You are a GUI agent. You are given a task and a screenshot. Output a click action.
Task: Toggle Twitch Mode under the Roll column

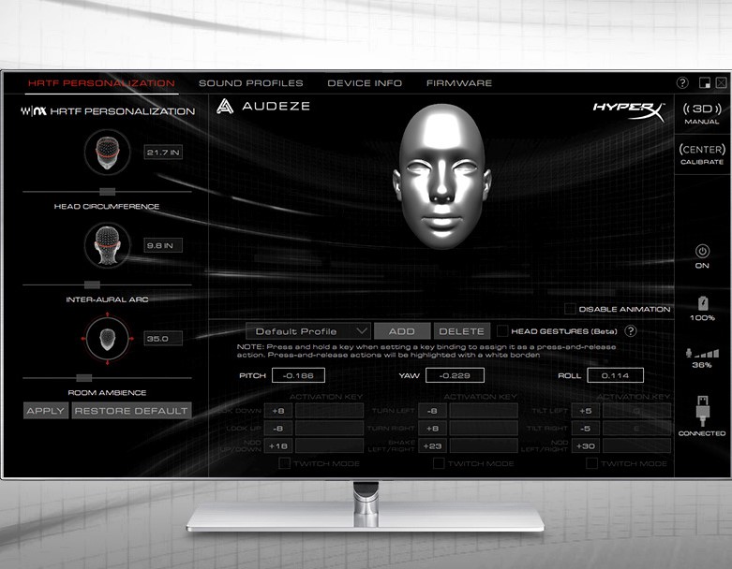(591, 463)
